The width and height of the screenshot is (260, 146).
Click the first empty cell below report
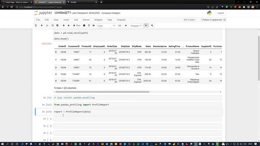point(137,119)
